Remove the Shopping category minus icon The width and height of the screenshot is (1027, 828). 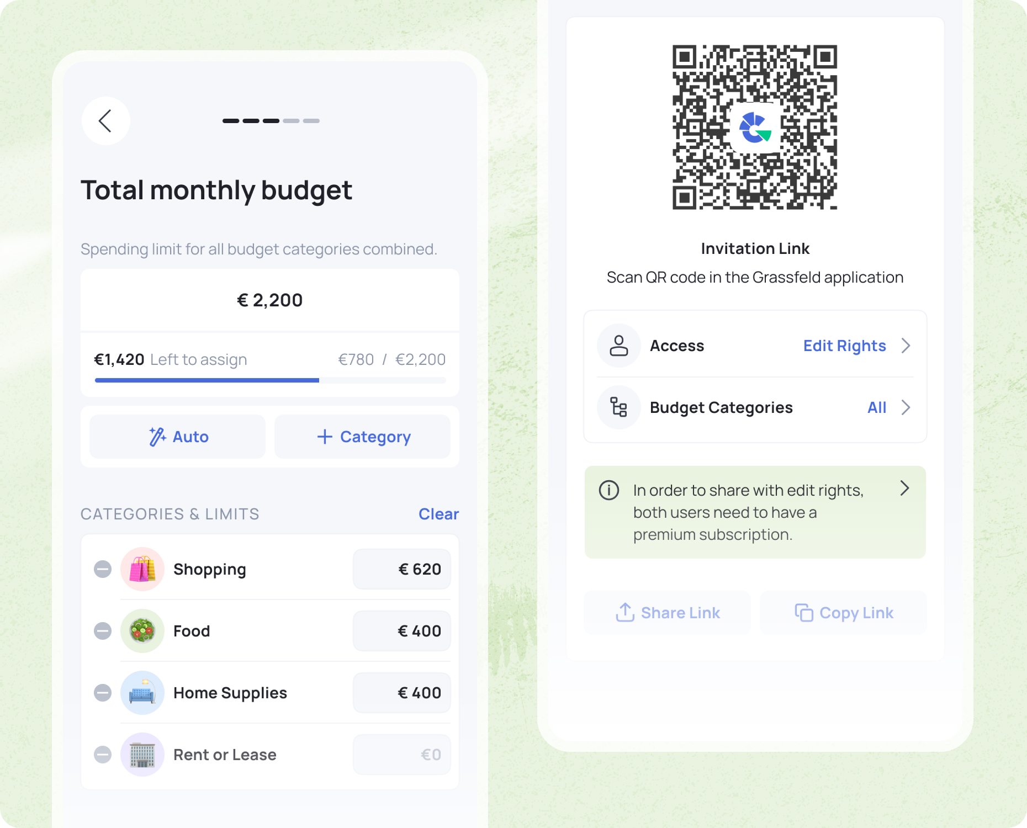[103, 569]
